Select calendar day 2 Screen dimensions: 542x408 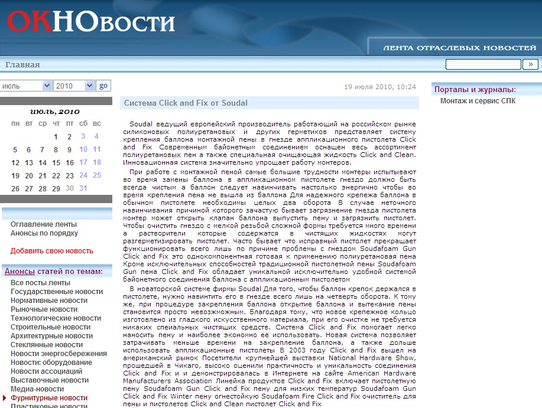point(70,137)
